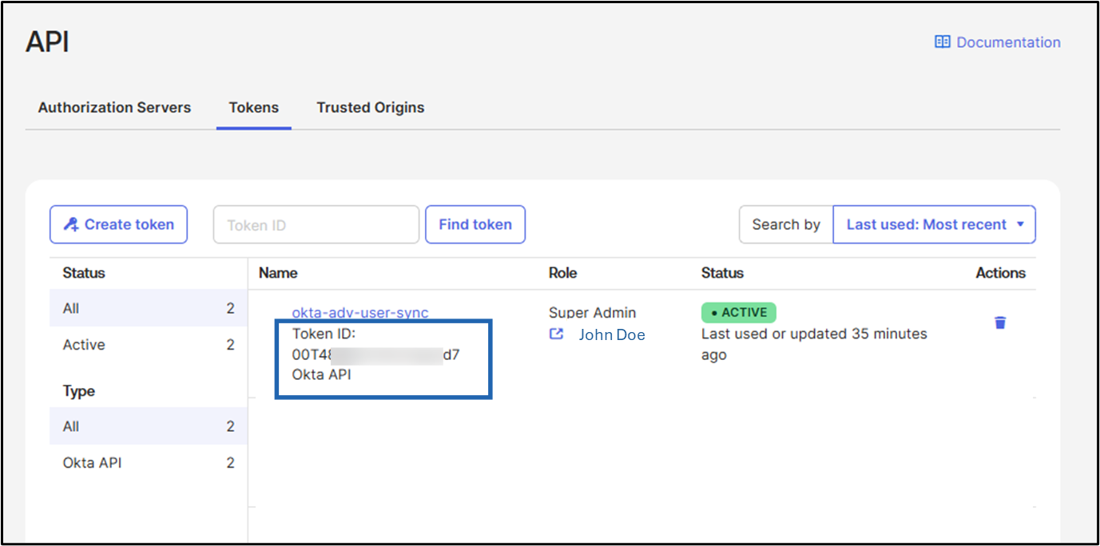Click the Super Admin role text
The height and width of the screenshot is (546, 1100).
click(593, 313)
